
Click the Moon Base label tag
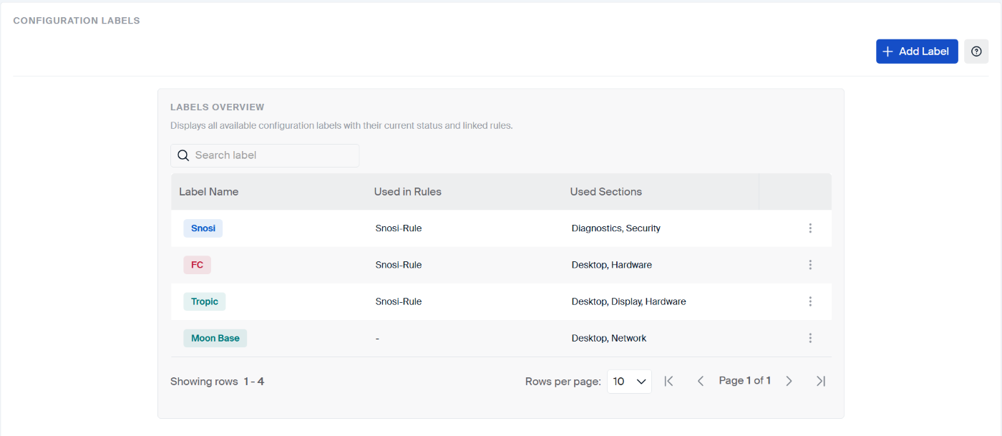(215, 338)
